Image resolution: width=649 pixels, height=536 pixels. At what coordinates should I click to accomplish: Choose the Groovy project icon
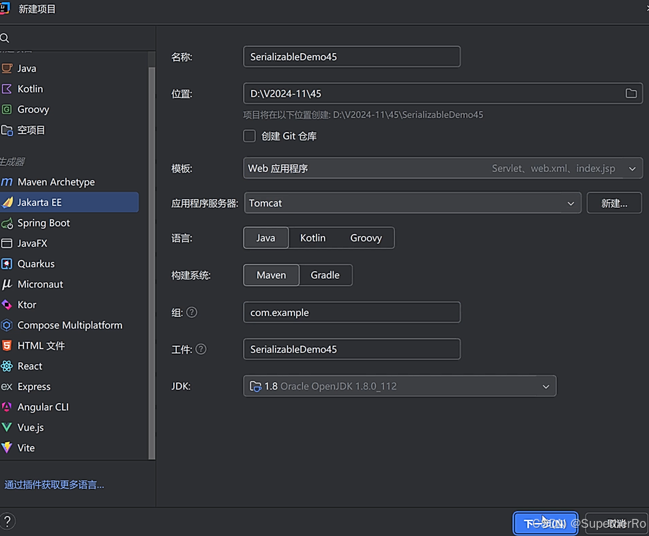7,109
